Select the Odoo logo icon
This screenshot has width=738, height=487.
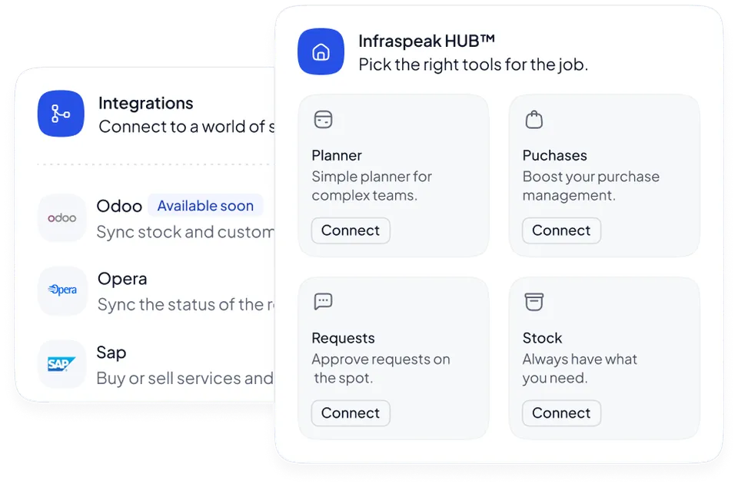point(62,218)
